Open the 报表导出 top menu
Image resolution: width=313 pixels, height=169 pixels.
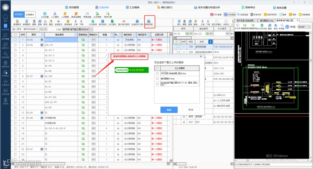[248, 7]
